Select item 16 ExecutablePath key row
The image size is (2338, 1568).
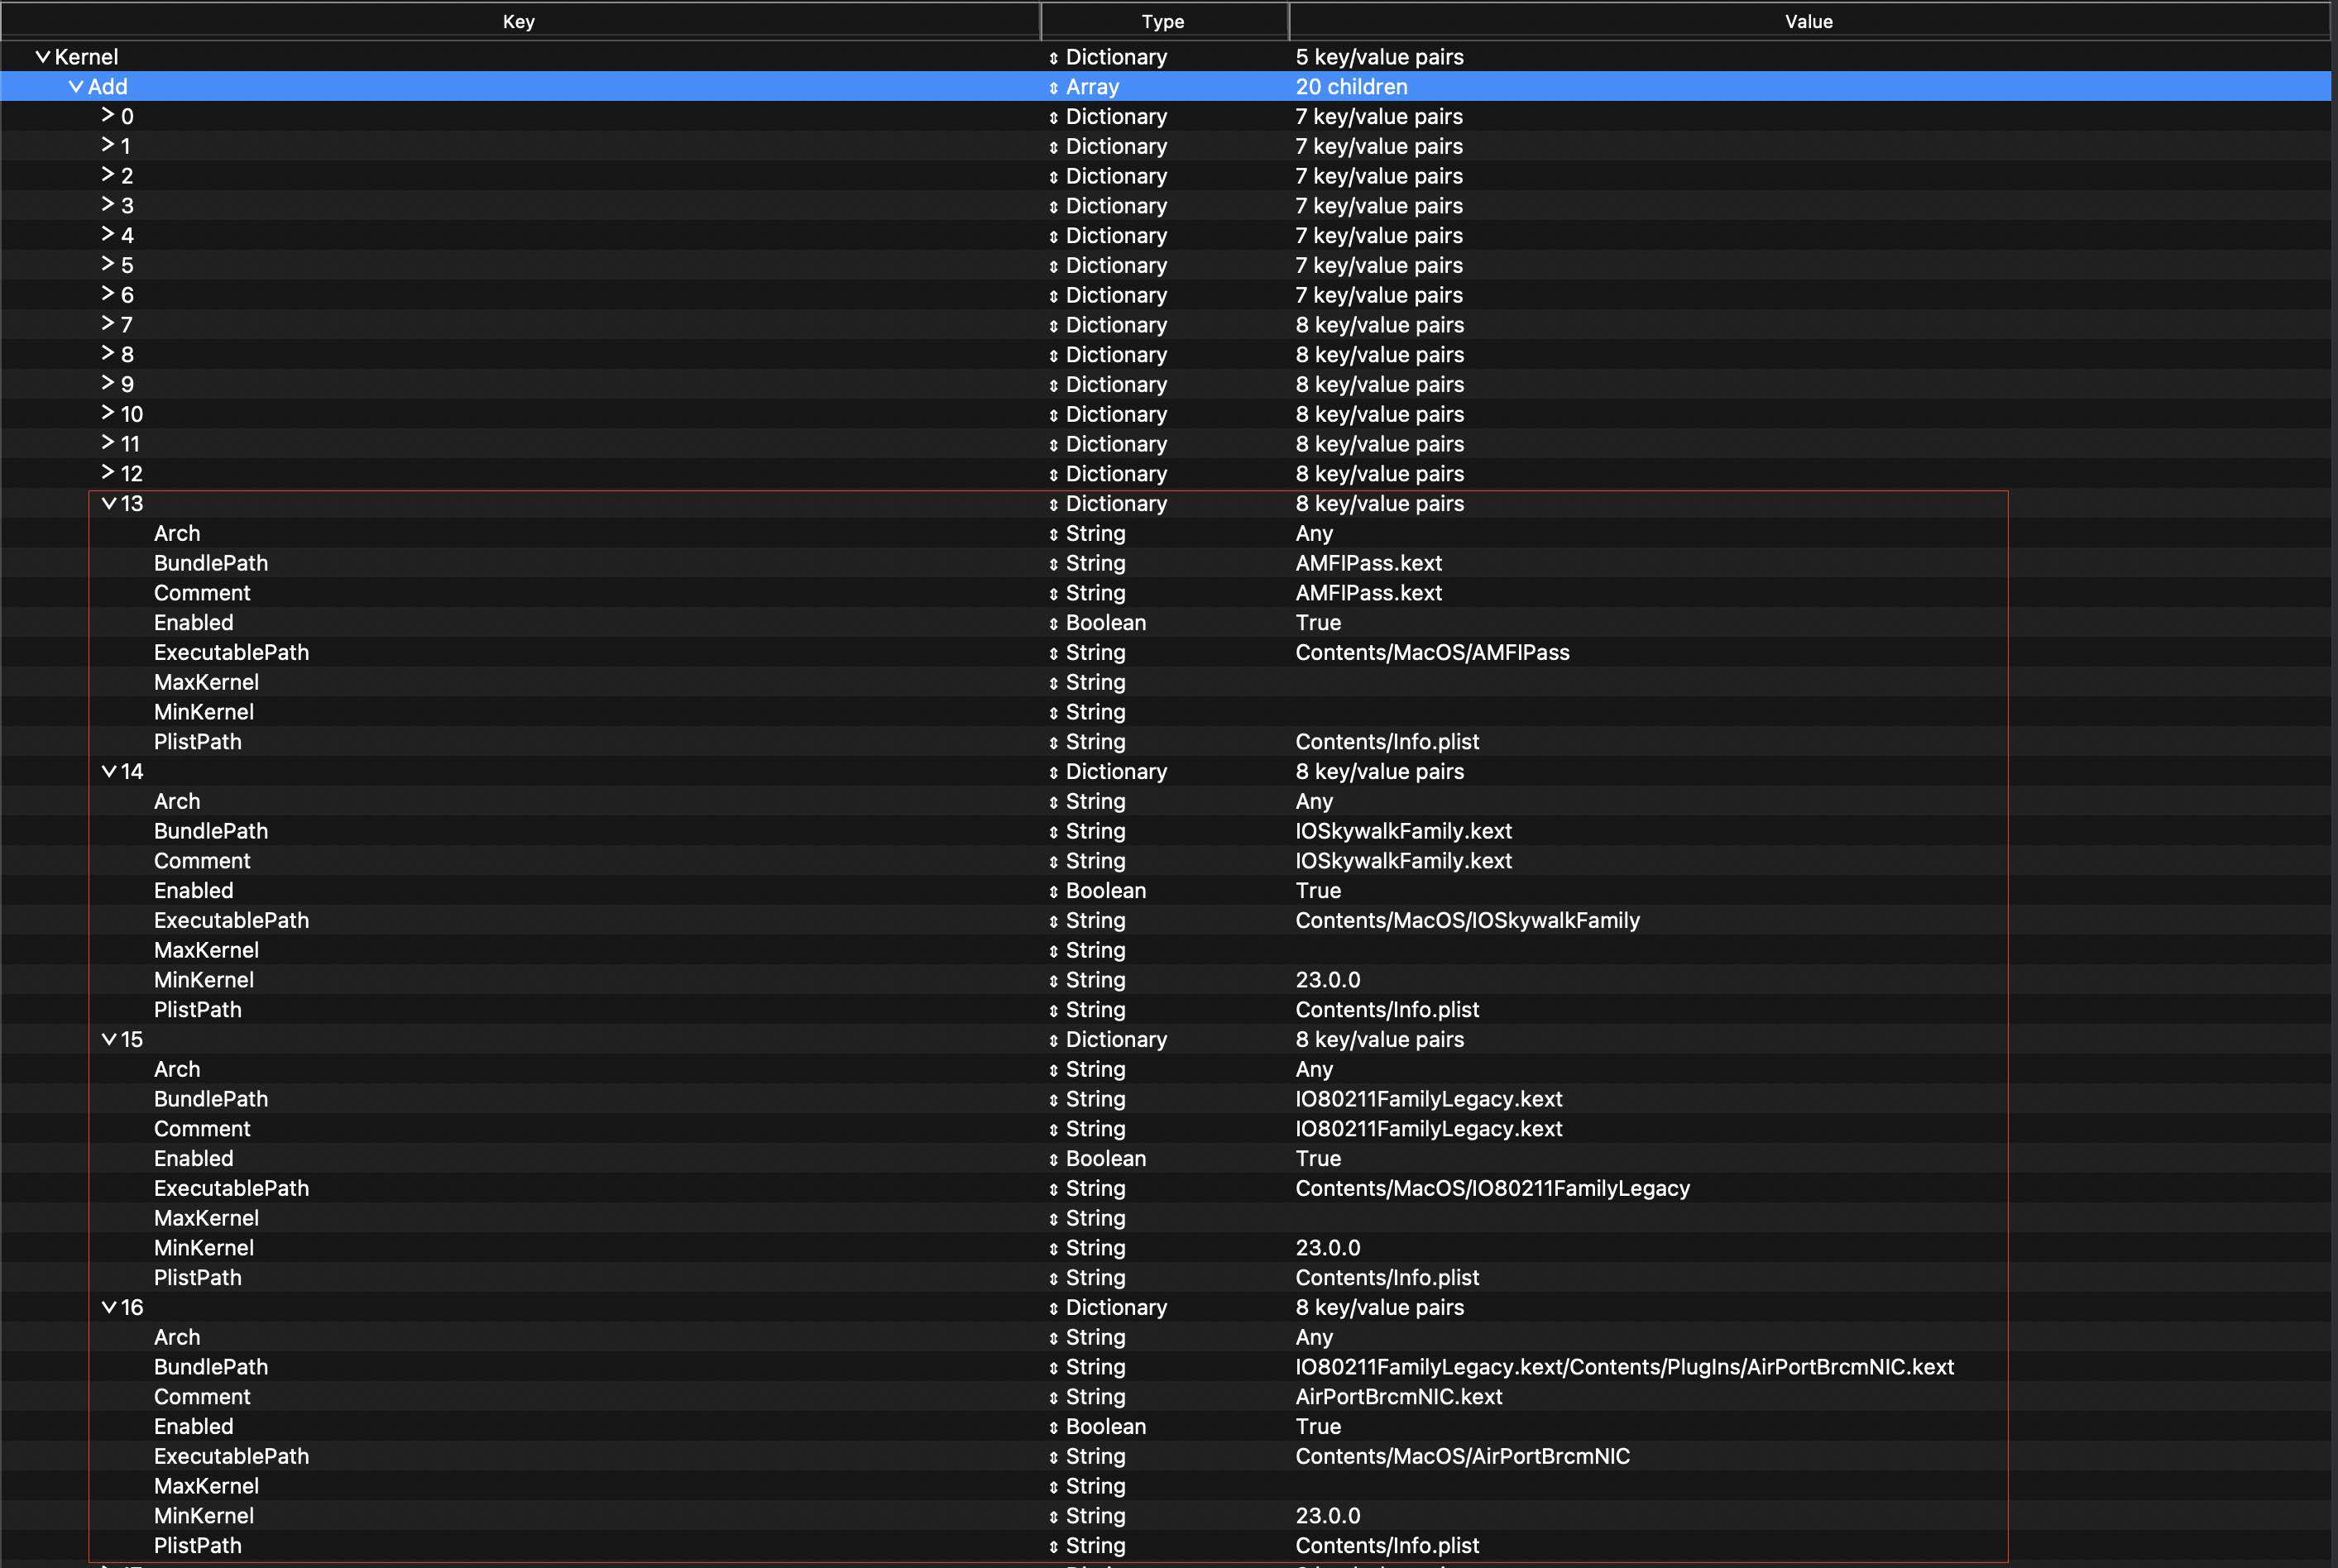[x=231, y=1457]
